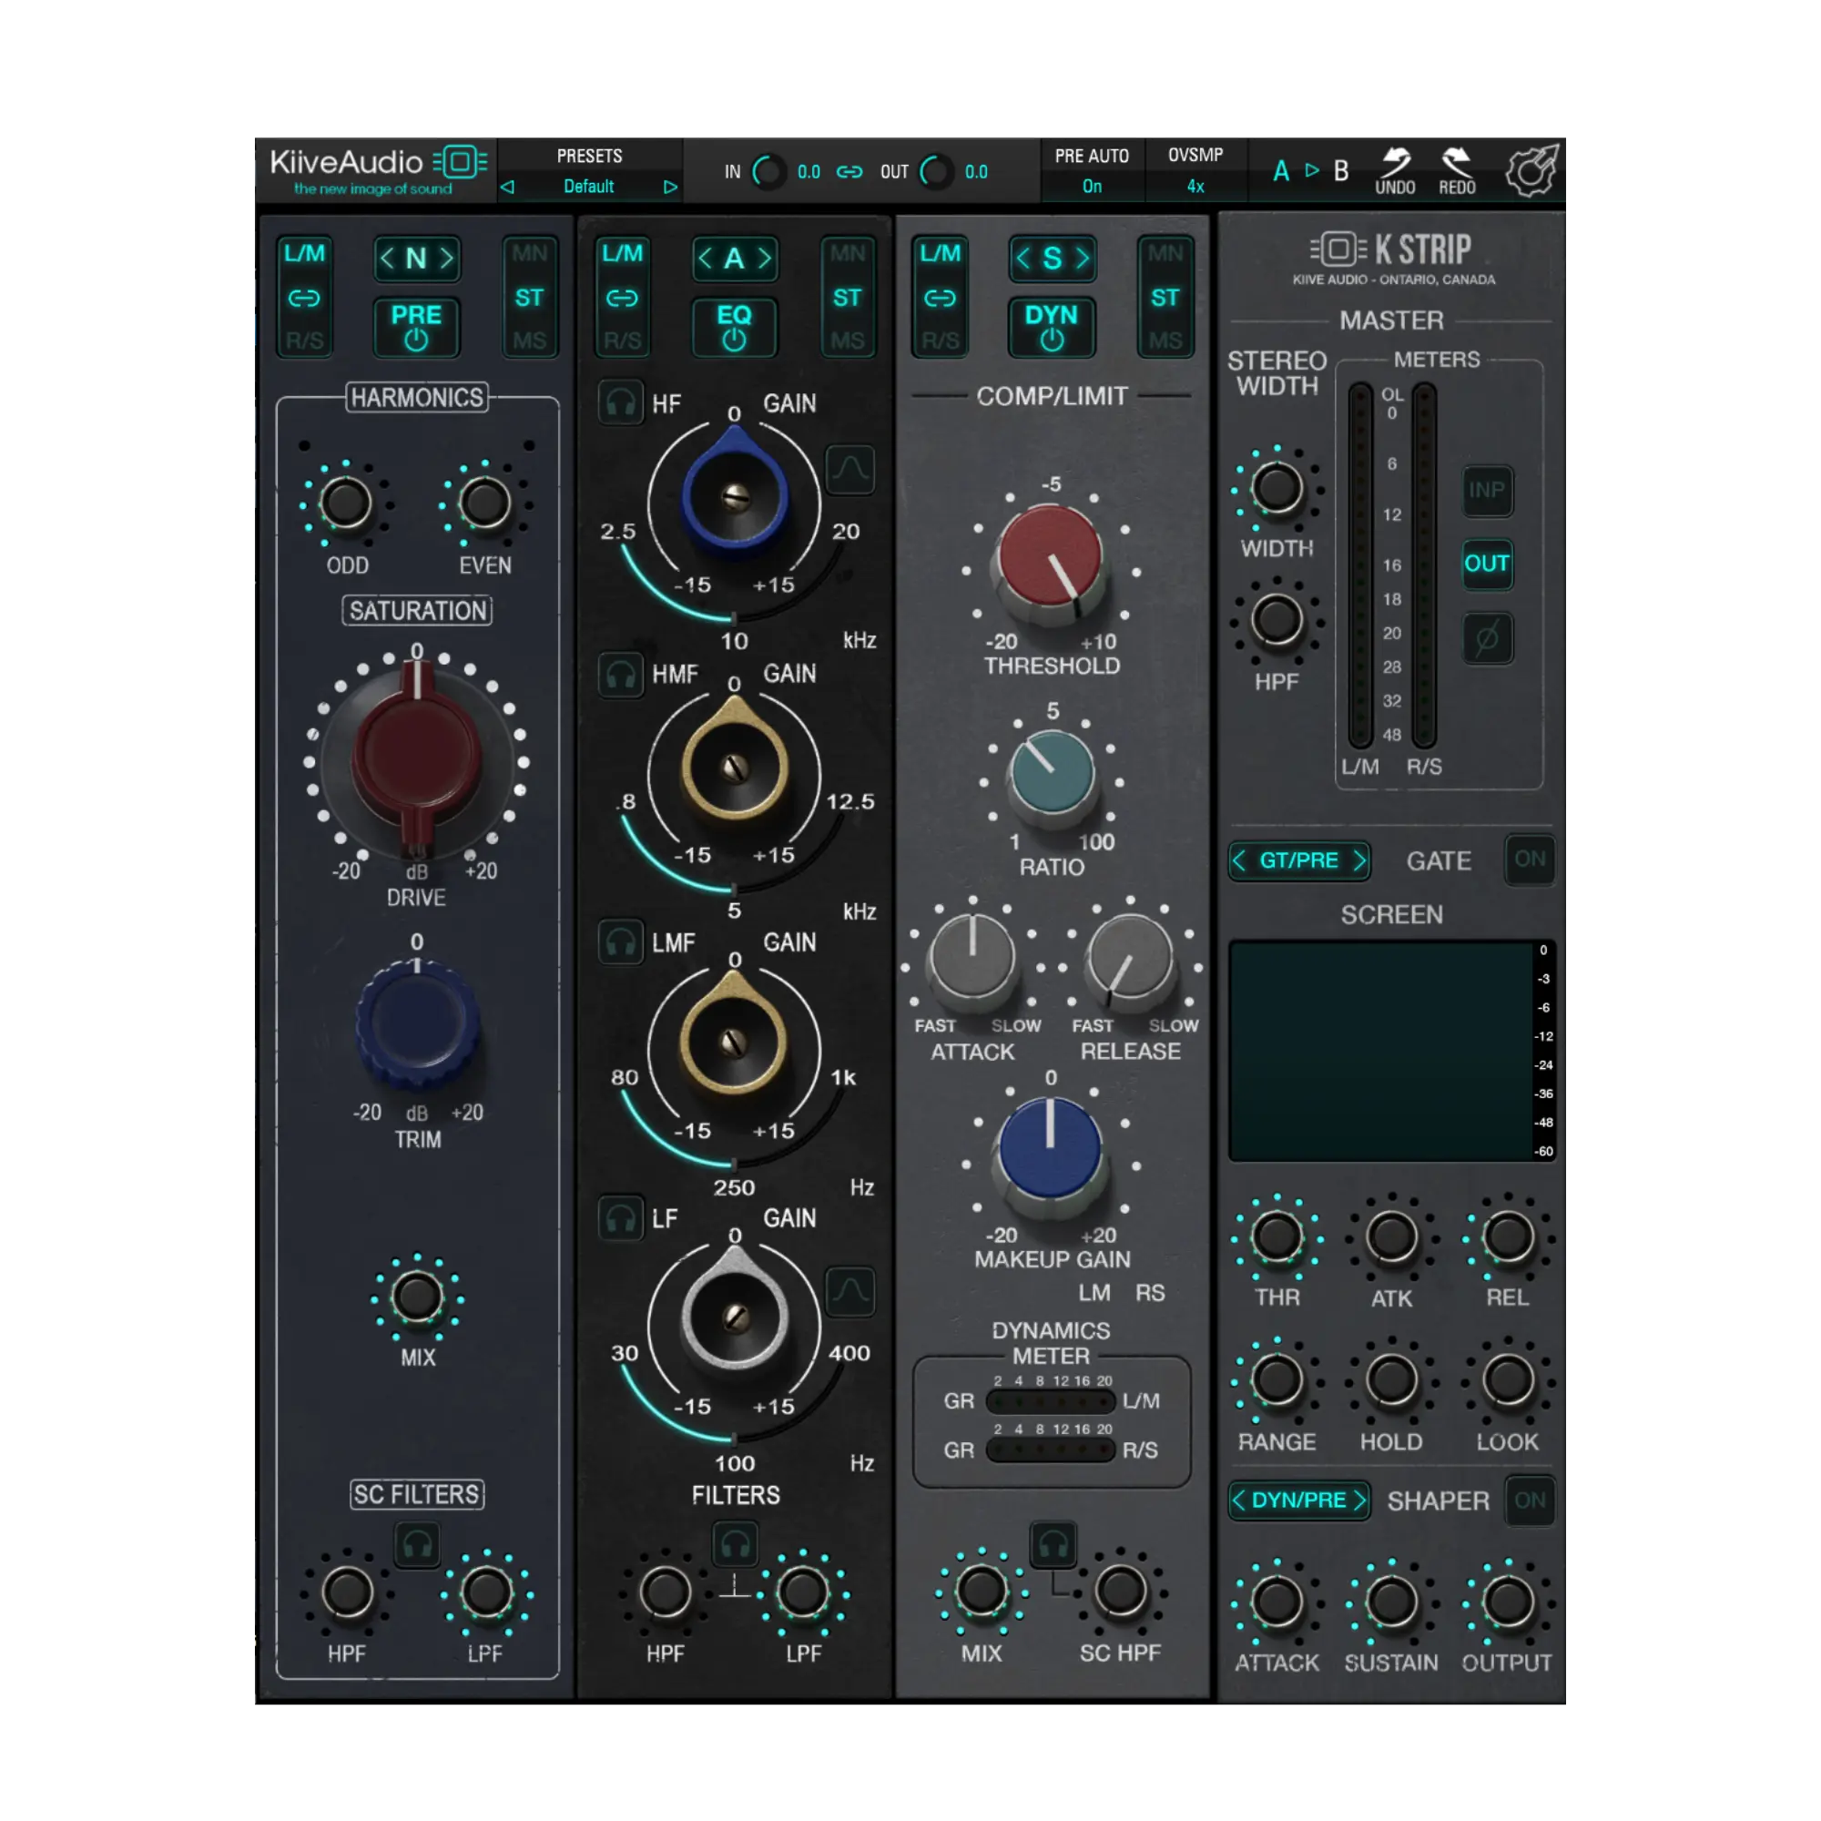The image size is (1821, 1821).
Task: Open the settings gear icon
Action: click(x=1531, y=170)
